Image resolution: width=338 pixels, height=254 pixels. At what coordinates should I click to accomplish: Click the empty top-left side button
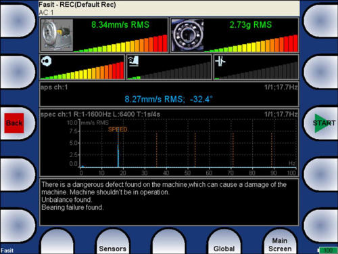18,20
